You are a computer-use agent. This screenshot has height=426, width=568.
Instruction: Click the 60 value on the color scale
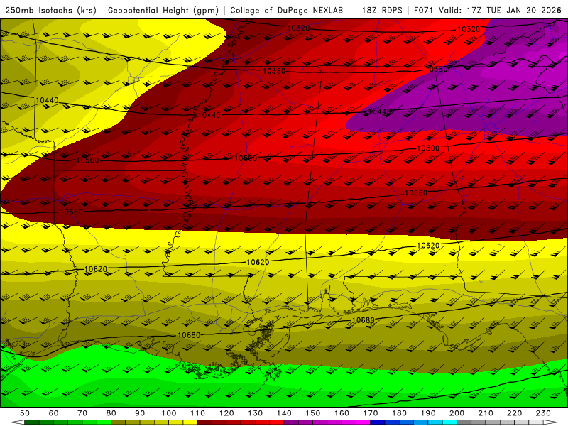coord(53,413)
